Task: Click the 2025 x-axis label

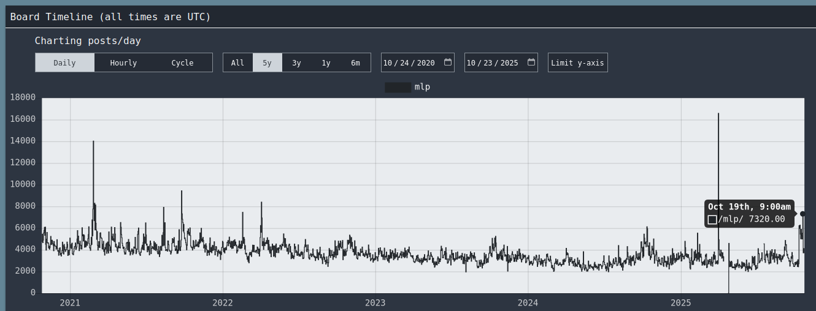Action: tap(681, 302)
